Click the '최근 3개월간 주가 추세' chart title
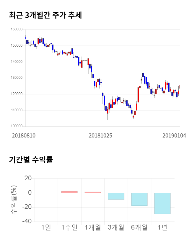This screenshot has height=239, width=189. point(45,15)
